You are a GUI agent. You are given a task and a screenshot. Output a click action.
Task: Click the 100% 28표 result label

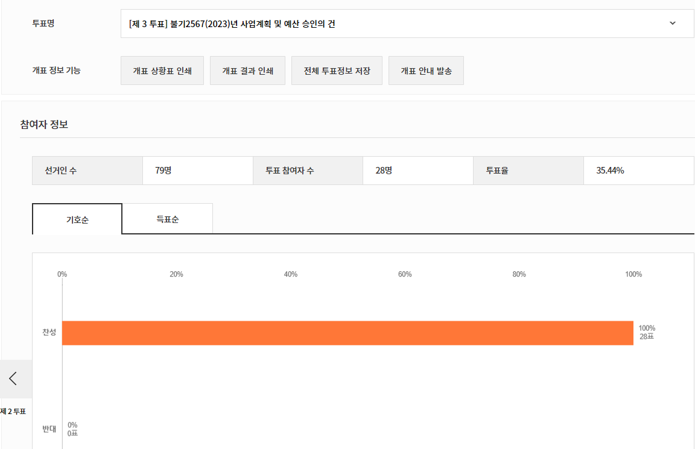(647, 333)
